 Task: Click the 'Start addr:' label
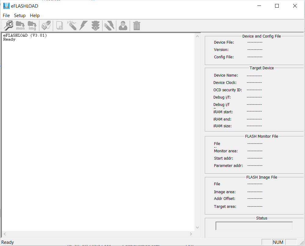coord(223,158)
